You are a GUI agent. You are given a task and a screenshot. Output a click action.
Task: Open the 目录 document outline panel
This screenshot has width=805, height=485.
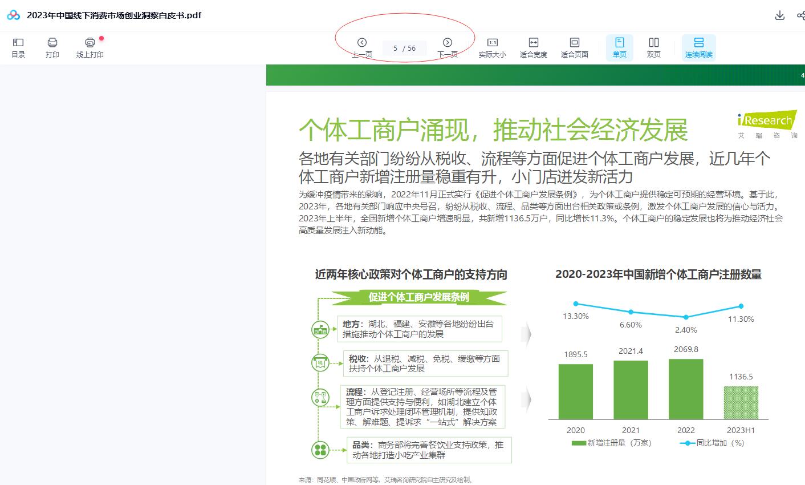(x=18, y=47)
